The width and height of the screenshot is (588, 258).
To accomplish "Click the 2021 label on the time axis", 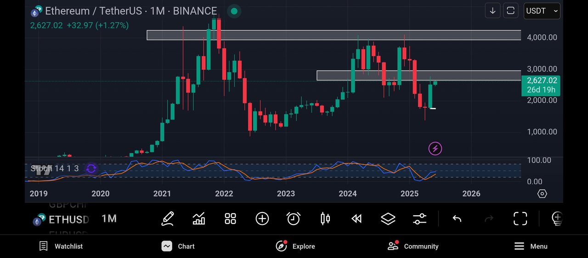I will tap(162, 194).
